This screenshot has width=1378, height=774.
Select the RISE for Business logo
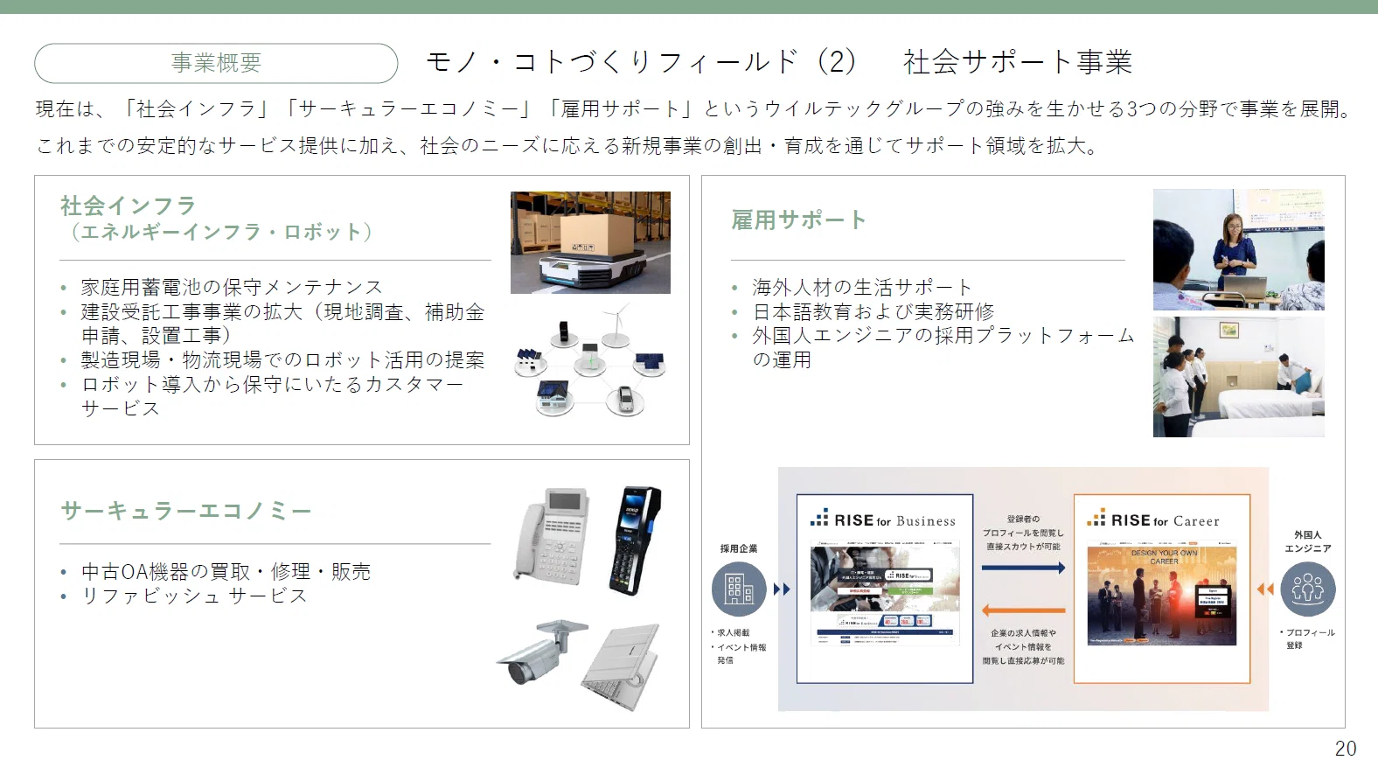tap(883, 519)
